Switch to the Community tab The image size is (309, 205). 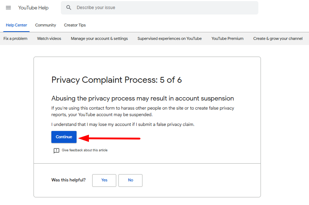[x=46, y=25]
